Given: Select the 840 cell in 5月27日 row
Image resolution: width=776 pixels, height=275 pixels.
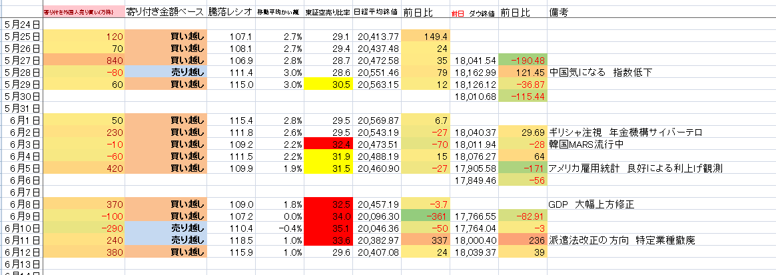Looking at the screenshot, I should [x=84, y=60].
